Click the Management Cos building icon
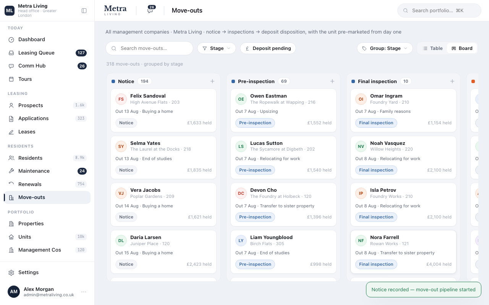This screenshot has width=489, height=305. (x=11, y=250)
